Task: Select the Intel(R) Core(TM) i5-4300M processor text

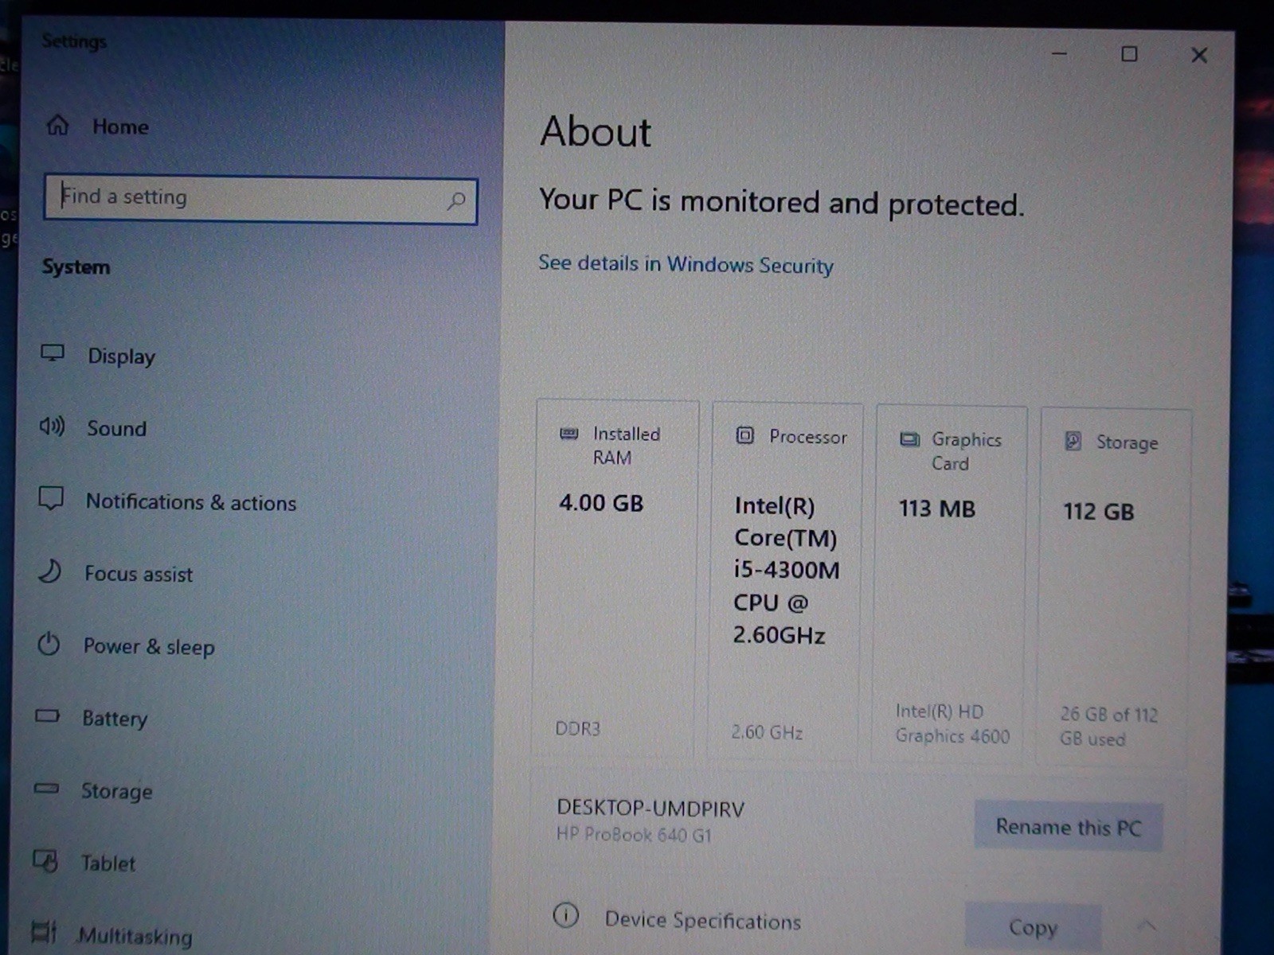Action: [787, 571]
